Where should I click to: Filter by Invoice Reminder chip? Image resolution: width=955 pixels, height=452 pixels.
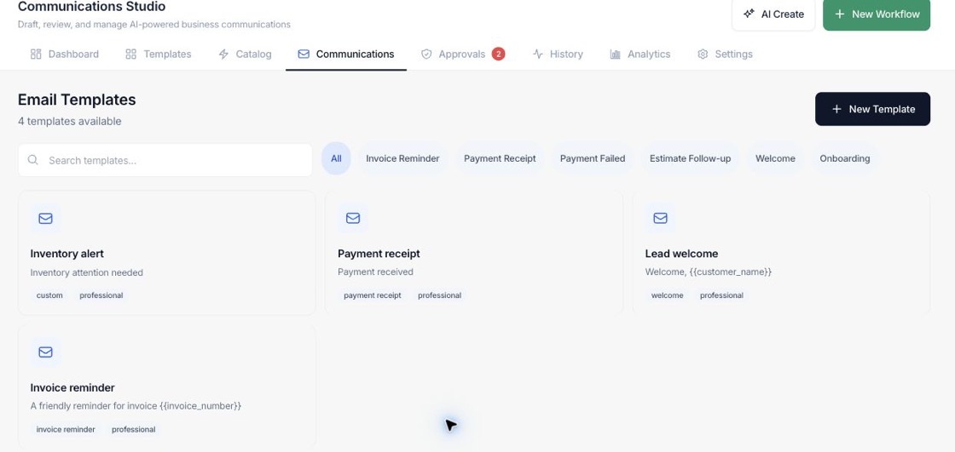pyautogui.click(x=402, y=159)
